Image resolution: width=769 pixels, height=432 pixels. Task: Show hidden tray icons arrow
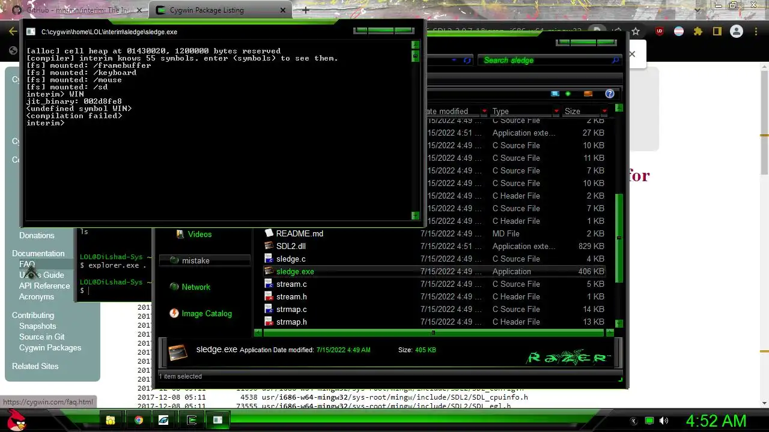point(633,421)
